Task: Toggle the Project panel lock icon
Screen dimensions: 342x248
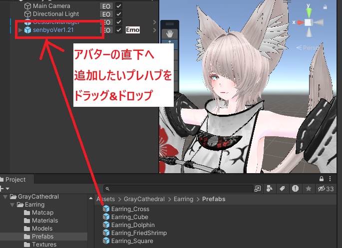Action: (321, 179)
